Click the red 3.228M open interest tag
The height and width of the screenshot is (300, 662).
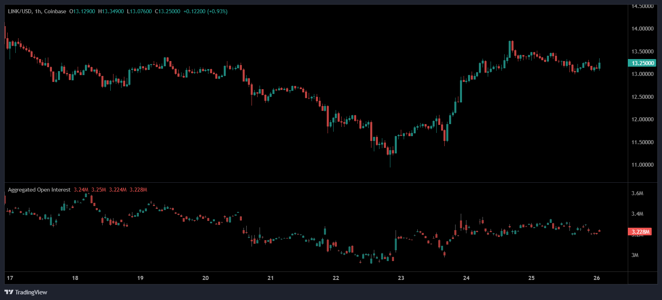(640, 232)
